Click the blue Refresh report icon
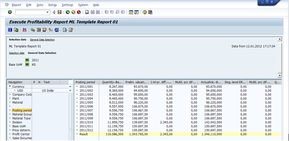 coord(57,30)
